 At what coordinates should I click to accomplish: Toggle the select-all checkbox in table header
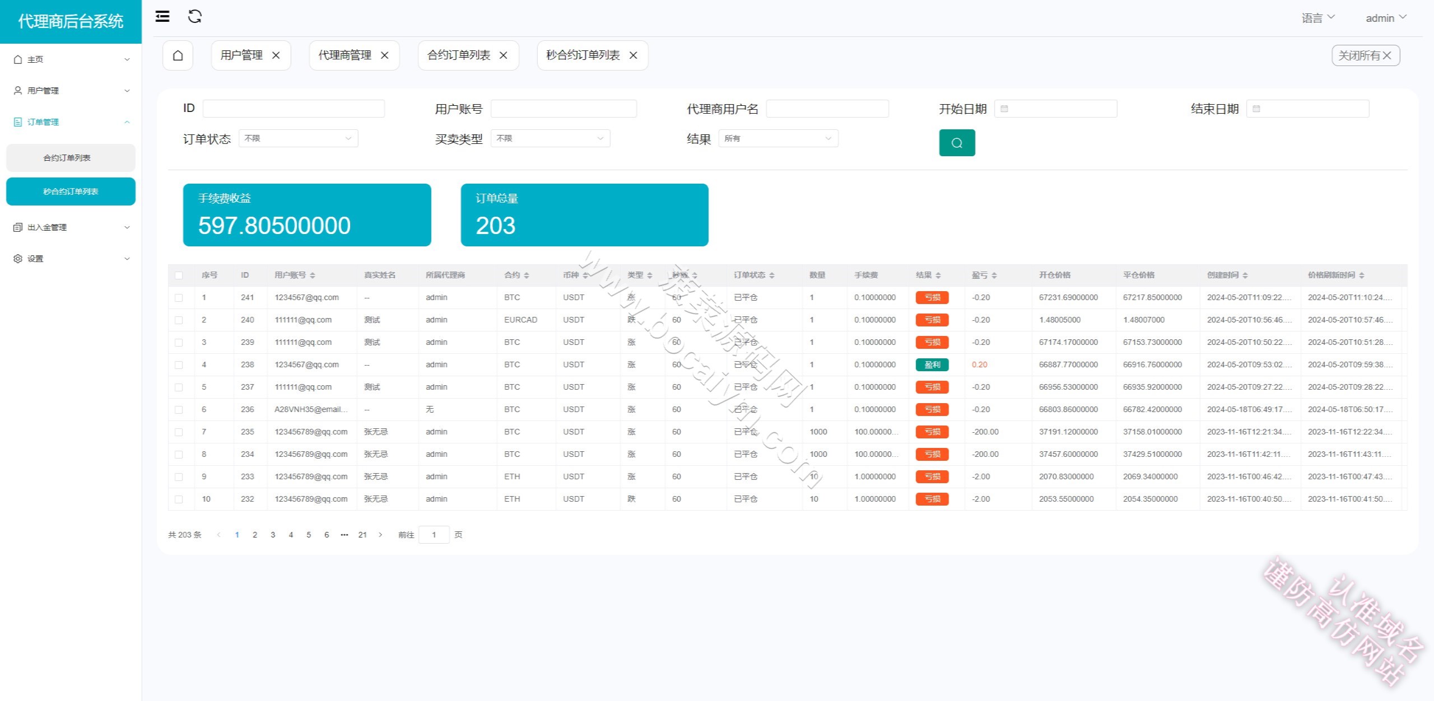[179, 275]
